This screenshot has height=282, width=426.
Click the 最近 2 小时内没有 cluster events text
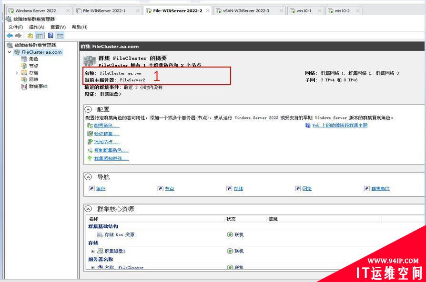point(143,87)
